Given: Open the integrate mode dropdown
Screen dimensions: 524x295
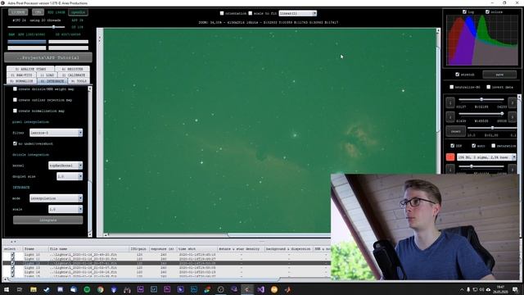Looking at the screenshot, I should pyautogui.click(x=56, y=198).
